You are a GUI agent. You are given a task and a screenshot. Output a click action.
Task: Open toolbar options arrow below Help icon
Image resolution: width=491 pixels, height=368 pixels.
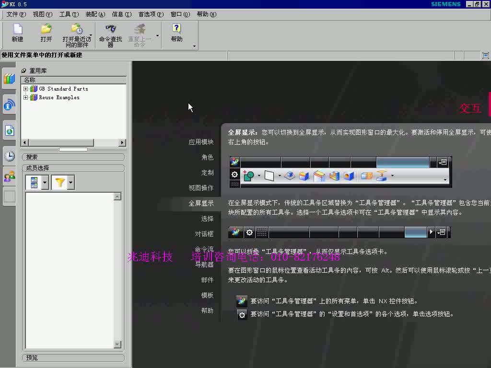194,46
